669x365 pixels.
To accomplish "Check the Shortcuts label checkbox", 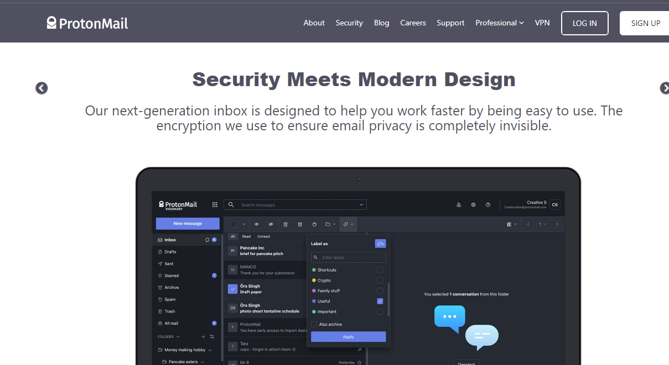I will 380,270.
